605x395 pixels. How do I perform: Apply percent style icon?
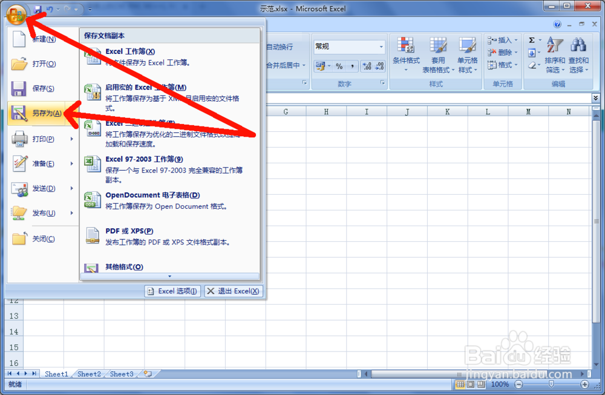(339, 66)
